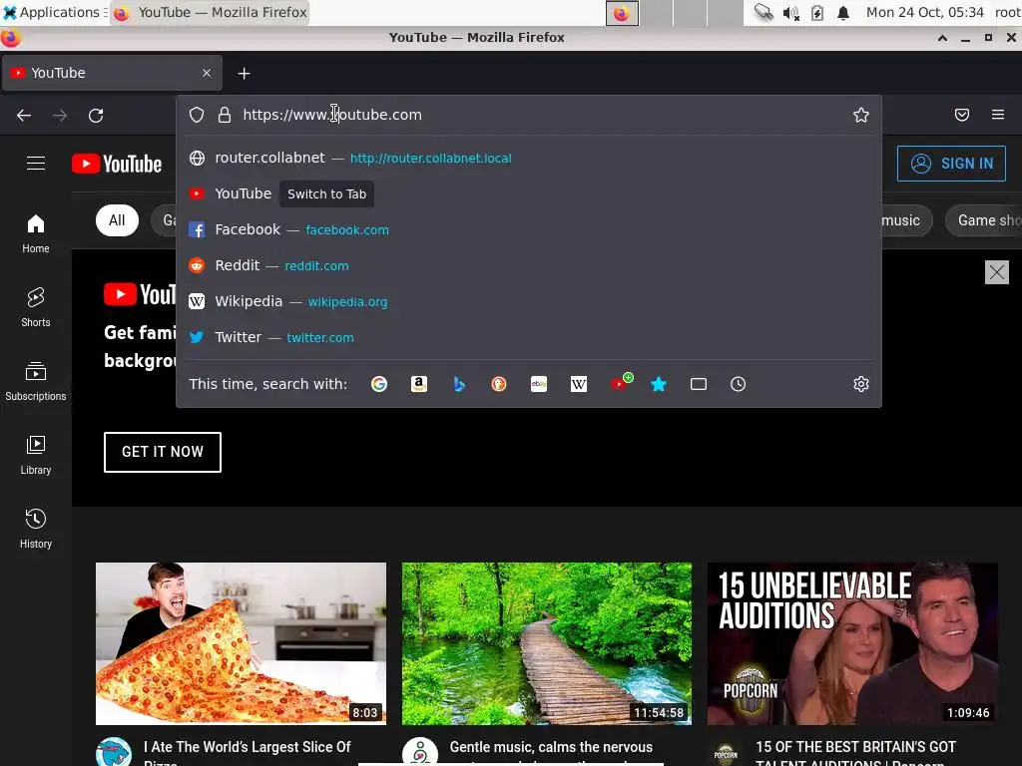Search in bookmarks using the star icon
The height and width of the screenshot is (766, 1022).
click(x=659, y=384)
